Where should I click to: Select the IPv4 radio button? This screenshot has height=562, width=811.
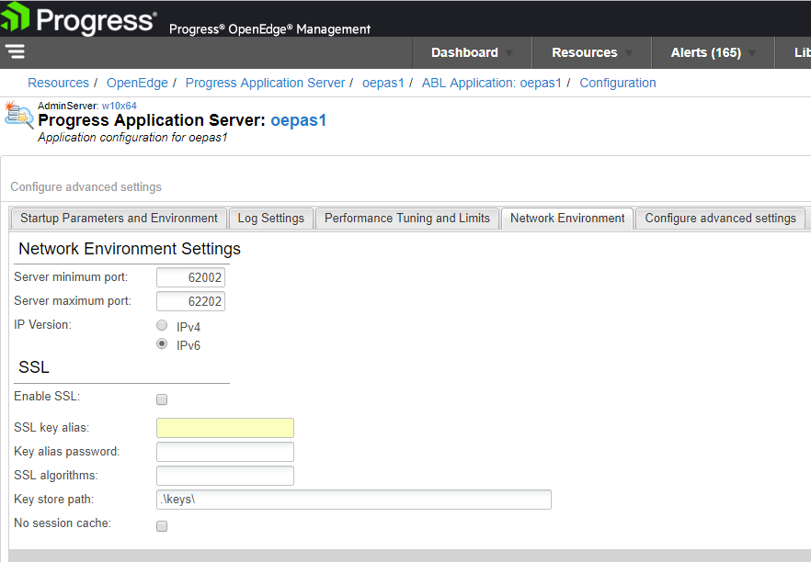pos(161,326)
